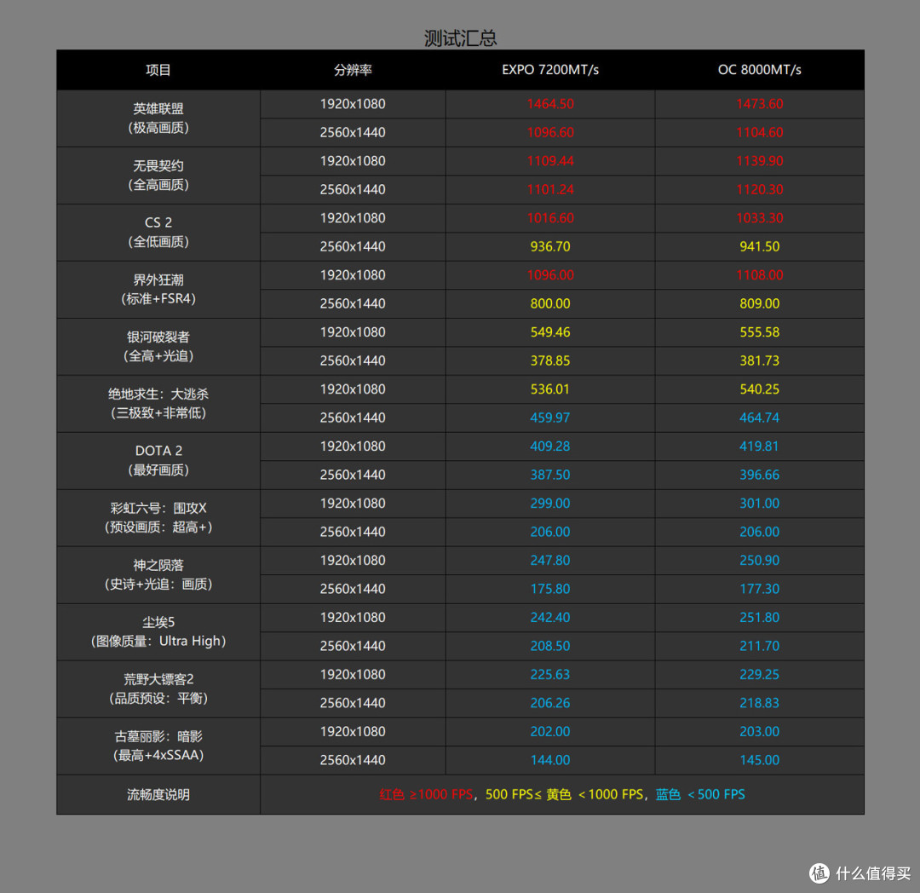Click the value 409.28

549,446
